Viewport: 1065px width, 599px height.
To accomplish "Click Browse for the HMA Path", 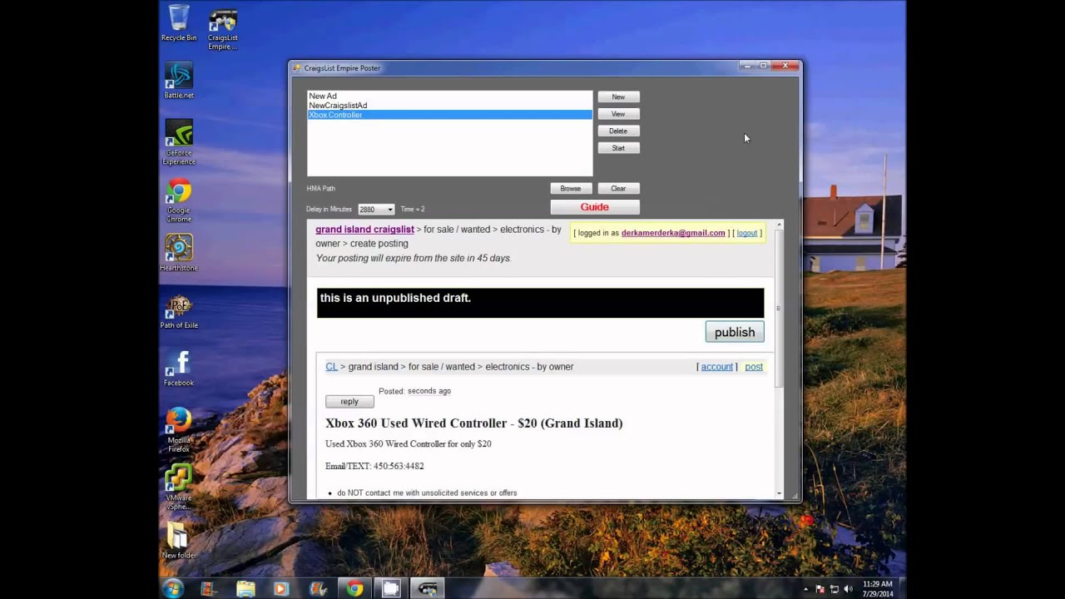I will [x=571, y=188].
